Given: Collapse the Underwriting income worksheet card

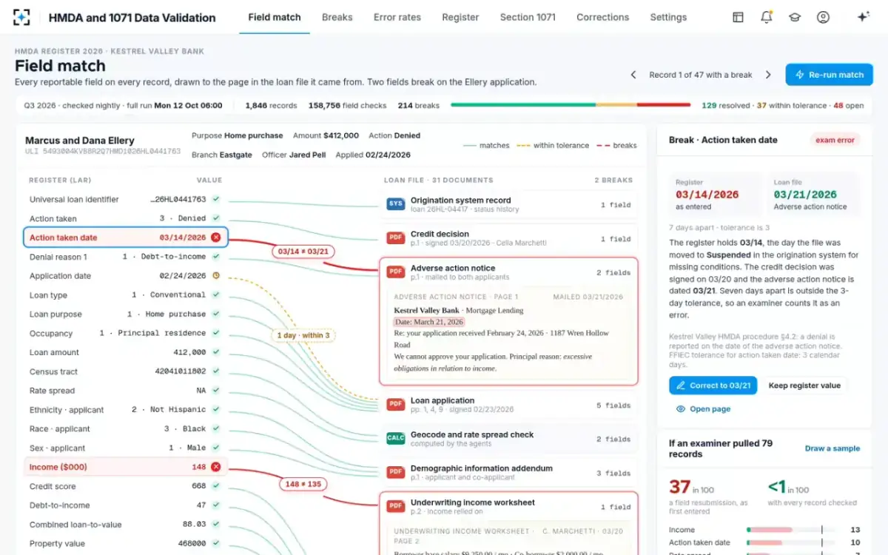Looking at the screenshot, I should tap(508, 507).
